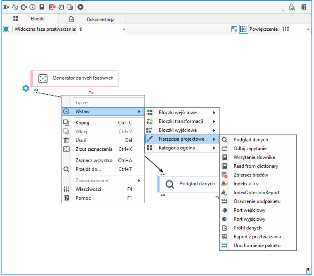Image resolution: width=314 pixels, height=276 pixels.
Task: Switch to the Dokumentacja tab
Action: pos(92,20)
